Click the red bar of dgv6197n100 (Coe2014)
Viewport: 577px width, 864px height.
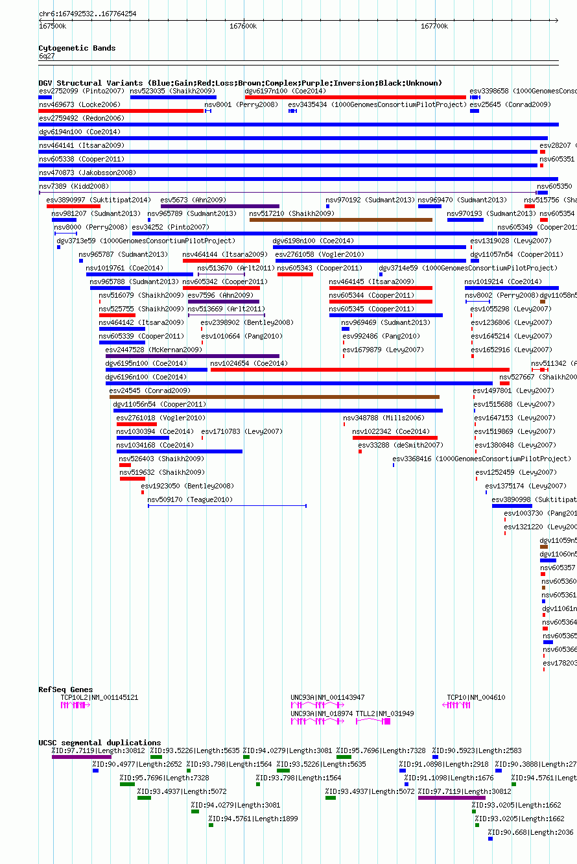tap(355, 97)
